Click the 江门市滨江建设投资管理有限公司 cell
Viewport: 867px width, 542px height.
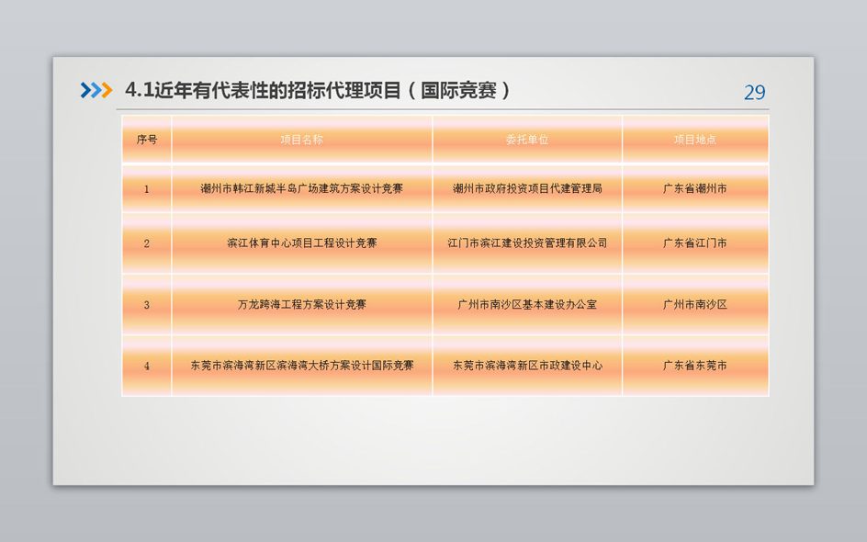(527, 243)
